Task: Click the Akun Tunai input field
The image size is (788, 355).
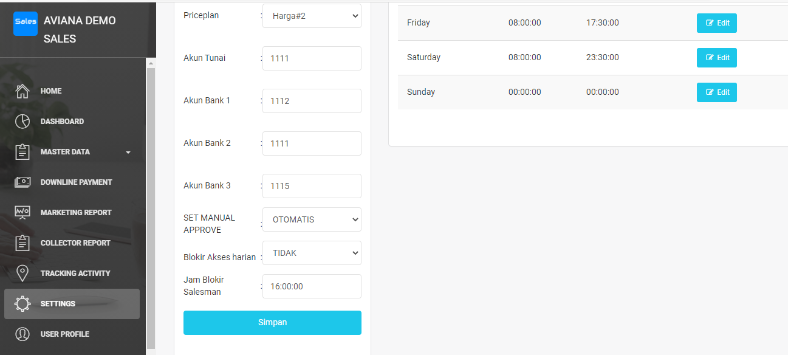Action: click(312, 58)
